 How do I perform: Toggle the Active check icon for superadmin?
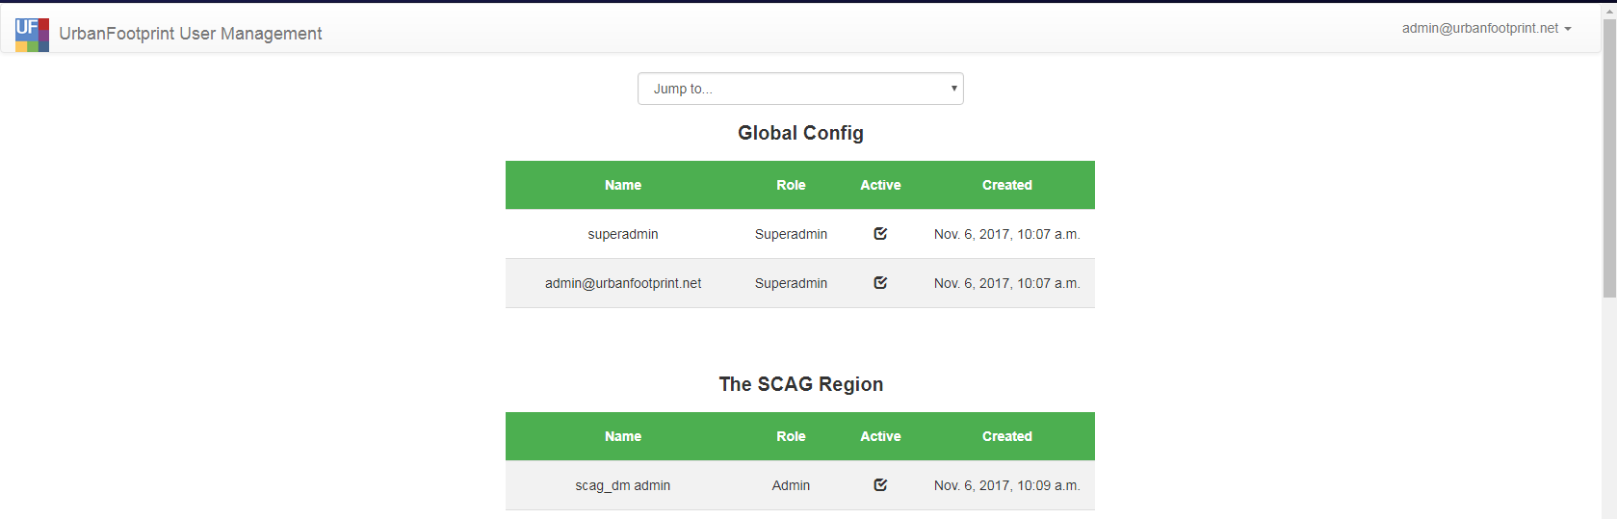click(880, 233)
